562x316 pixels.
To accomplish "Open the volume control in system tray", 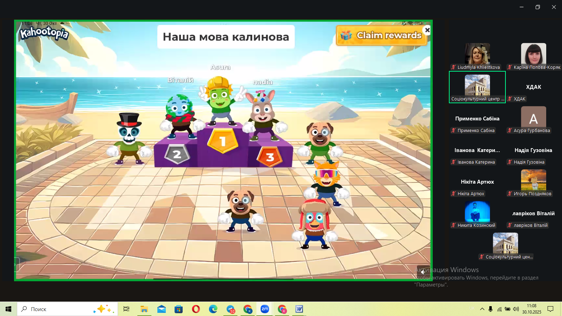I will tap(516, 309).
